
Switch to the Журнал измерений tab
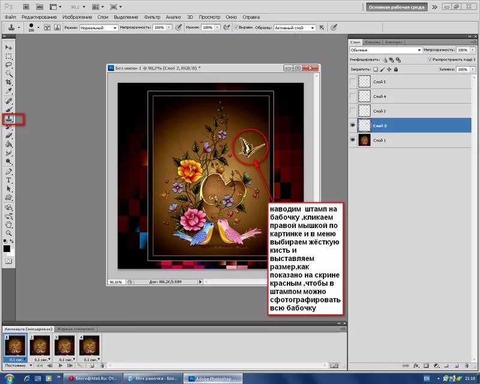76,329
